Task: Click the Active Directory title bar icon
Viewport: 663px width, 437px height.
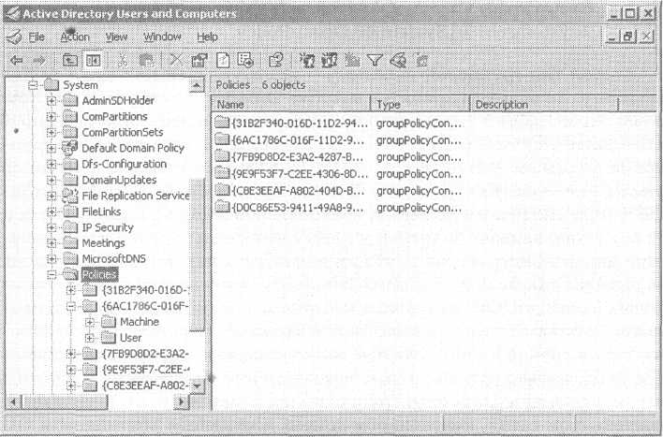Action: (13, 13)
